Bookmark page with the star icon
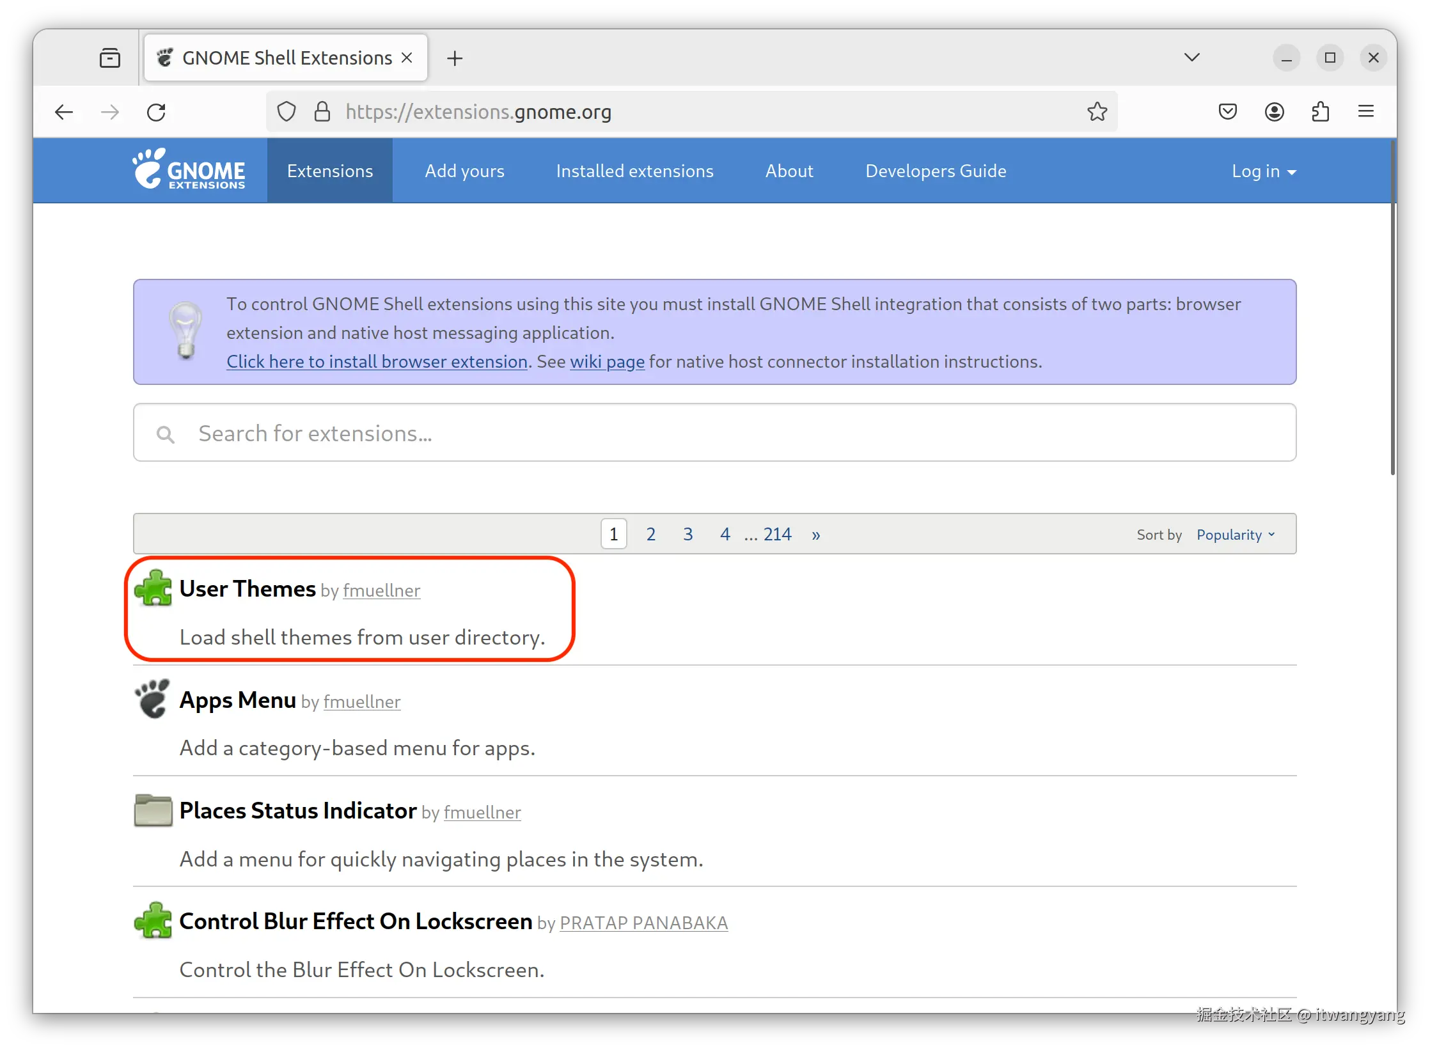The height and width of the screenshot is (1050, 1430). tap(1097, 112)
